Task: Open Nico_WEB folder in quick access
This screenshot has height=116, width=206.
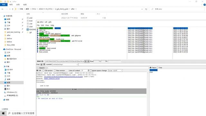Action: (x=11, y=45)
